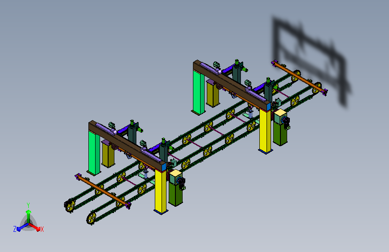Image resolution: width=389 pixels, height=252 pixels.
Task: Click the blue Z axis of the orientation triad
Action: click(x=22, y=227)
